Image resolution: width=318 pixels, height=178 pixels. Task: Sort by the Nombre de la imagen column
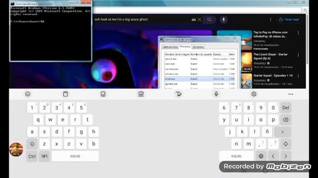[177, 54]
